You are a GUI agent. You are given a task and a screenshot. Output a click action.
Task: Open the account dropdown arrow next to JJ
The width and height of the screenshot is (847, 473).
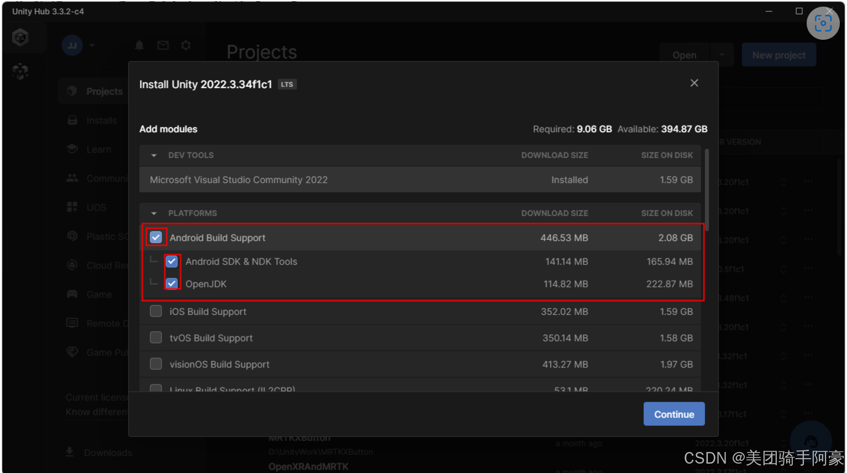92,45
